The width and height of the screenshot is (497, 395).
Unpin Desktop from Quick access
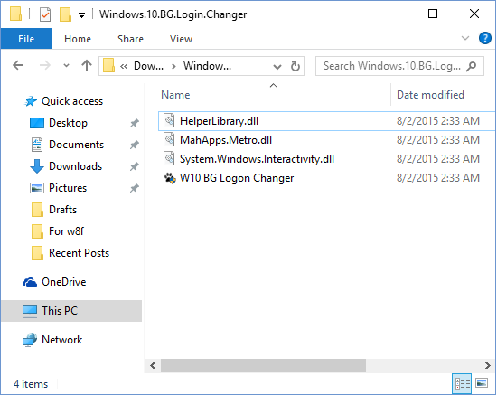point(135,123)
